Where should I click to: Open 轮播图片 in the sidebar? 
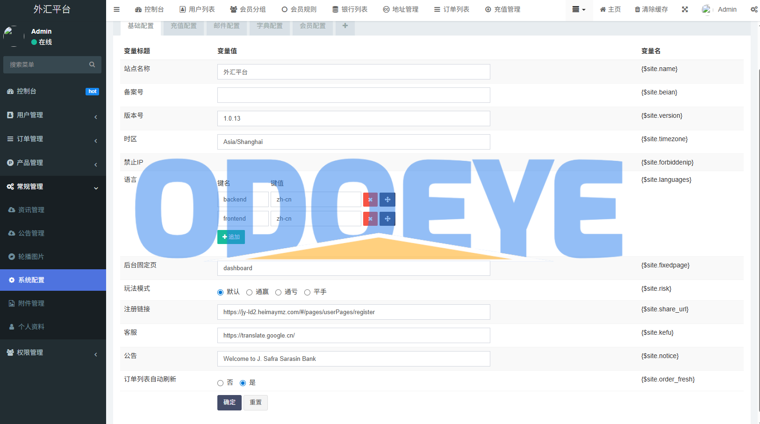point(31,257)
